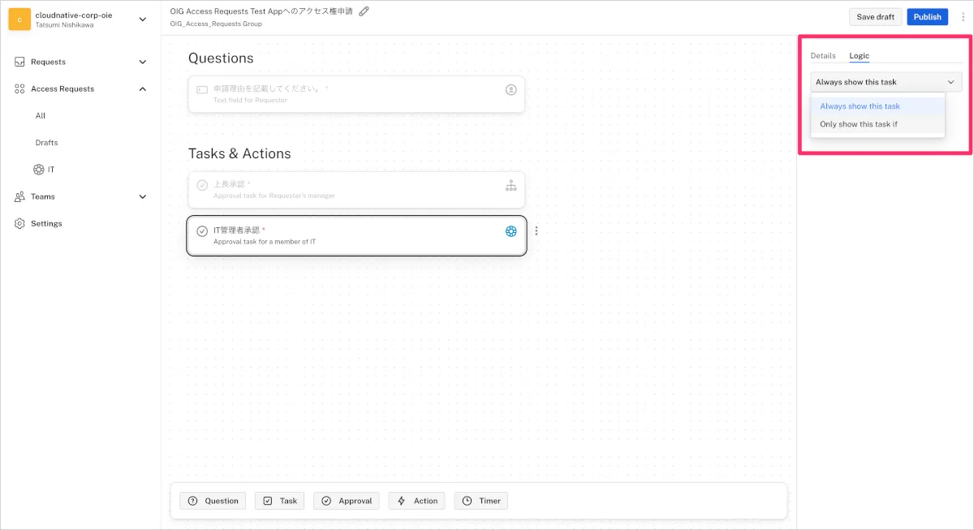Click the Always show this task dropdown

pyautogui.click(x=886, y=82)
